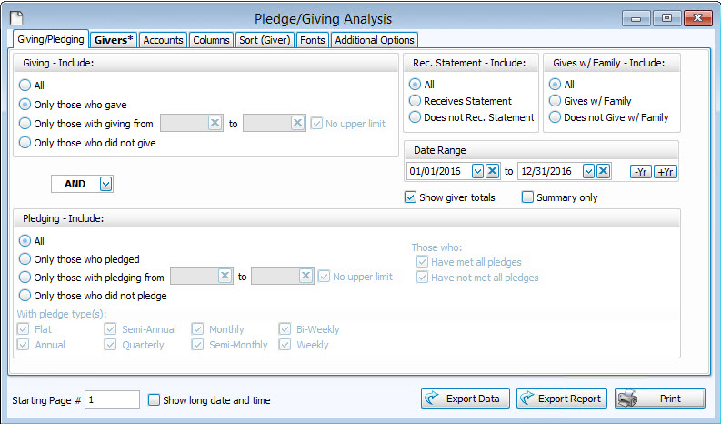The width and height of the screenshot is (721, 424).
Task: Click the printer icon on Print
Action: point(628,399)
